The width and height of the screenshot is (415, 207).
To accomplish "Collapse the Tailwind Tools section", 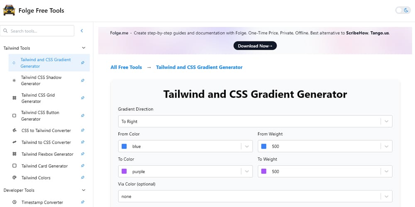I will (x=83, y=48).
